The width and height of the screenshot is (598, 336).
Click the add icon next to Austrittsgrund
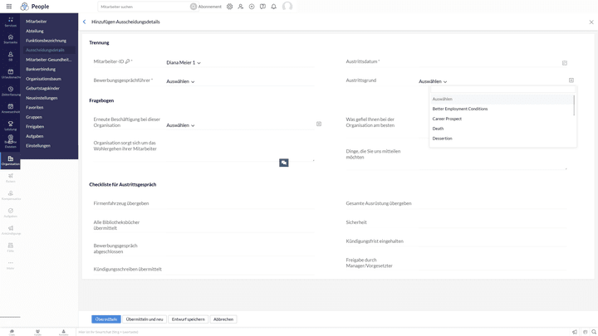point(571,80)
